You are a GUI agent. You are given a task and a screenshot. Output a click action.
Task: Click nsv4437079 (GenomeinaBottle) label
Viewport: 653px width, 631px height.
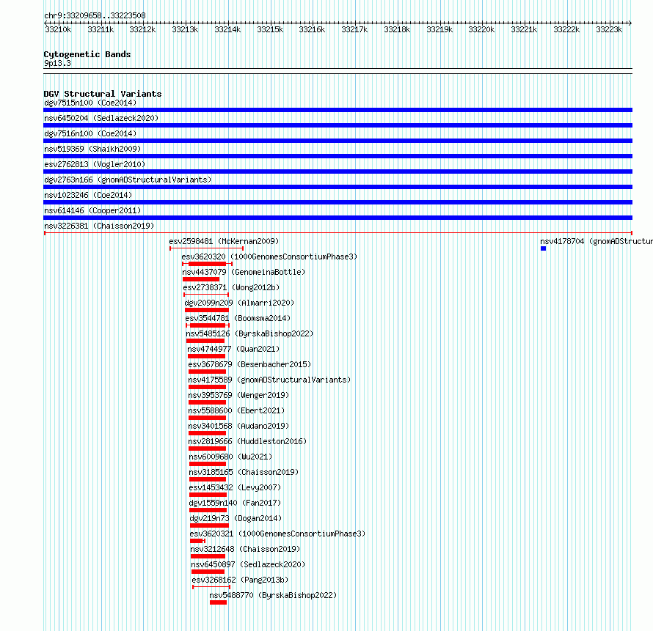(244, 272)
